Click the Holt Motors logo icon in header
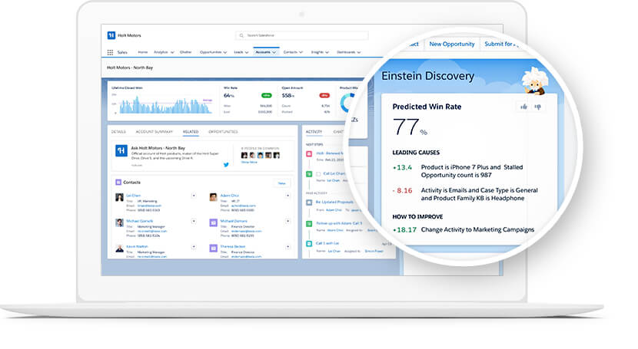 pyautogui.click(x=111, y=35)
